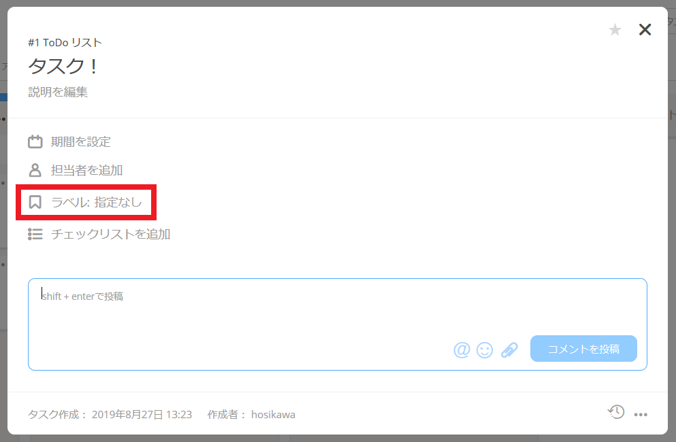Image resolution: width=676 pixels, height=442 pixels.
Task: Open the more options ellipsis menu
Action: pyautogui.click(x=641, y=414)
